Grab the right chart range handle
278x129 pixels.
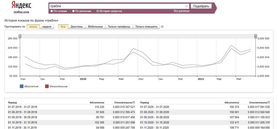click(255, 36)
